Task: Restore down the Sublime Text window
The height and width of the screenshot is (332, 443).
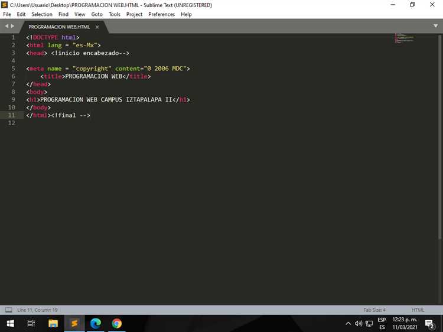Action: (412, 5)
